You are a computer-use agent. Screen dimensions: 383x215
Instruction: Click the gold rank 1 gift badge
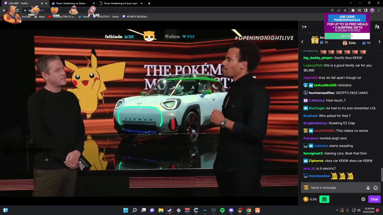click(315, 40)
